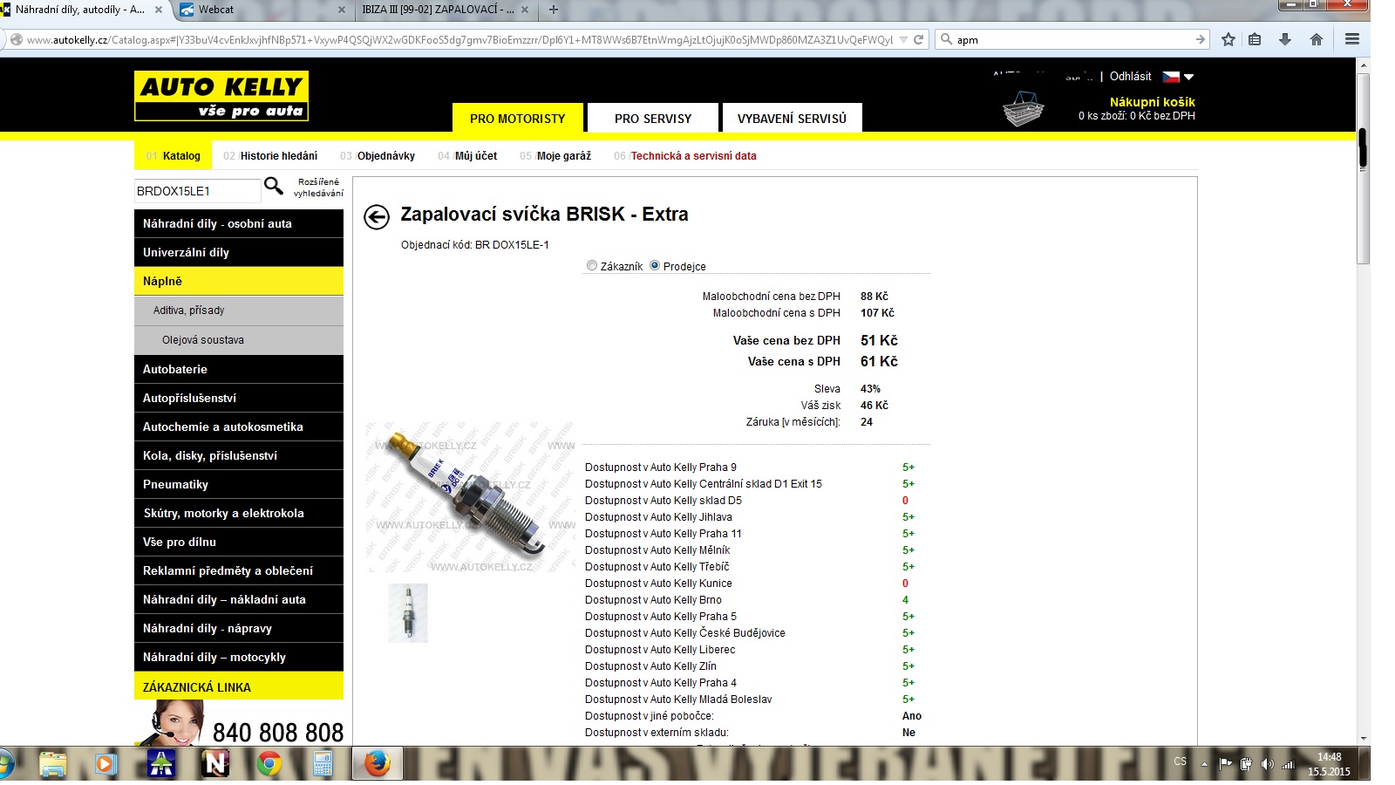
Task: Open the Historie hledání tab
Action: 278,156
